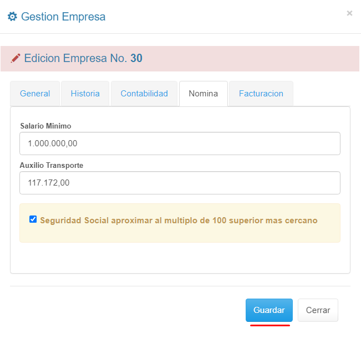This screenshot has width=361, height=349.
Task: Click the Salario Minimo label
Action: (x=45, y=126)
